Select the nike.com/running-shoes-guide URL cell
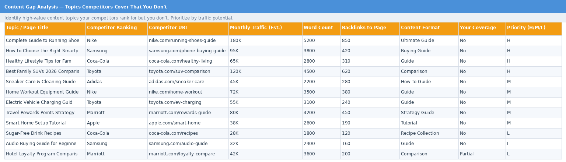Viewport: 566px width, 162px height. (x=188, y=40)
